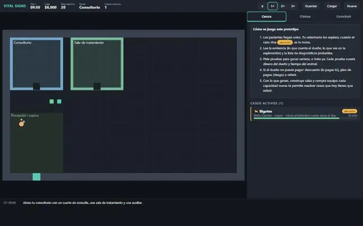Click the 32 min timer on Bigotes case
The image size is (363, 226).
pyautogui.click(x=353, y=115)
